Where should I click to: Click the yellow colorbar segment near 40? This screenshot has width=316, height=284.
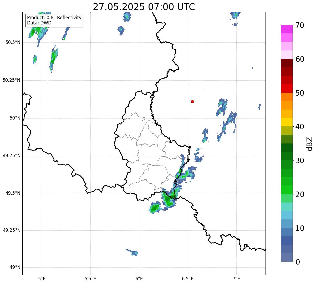click(x=287, y=122)
